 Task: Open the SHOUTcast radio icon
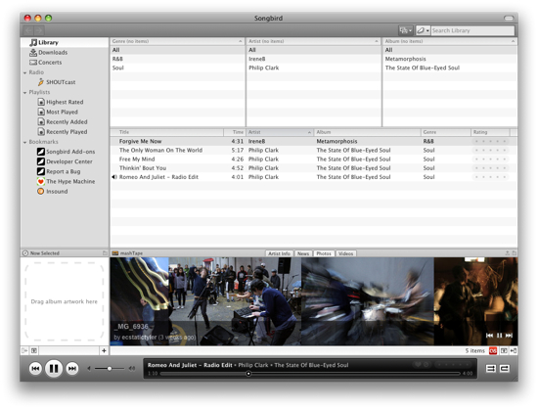click(41, 82)
